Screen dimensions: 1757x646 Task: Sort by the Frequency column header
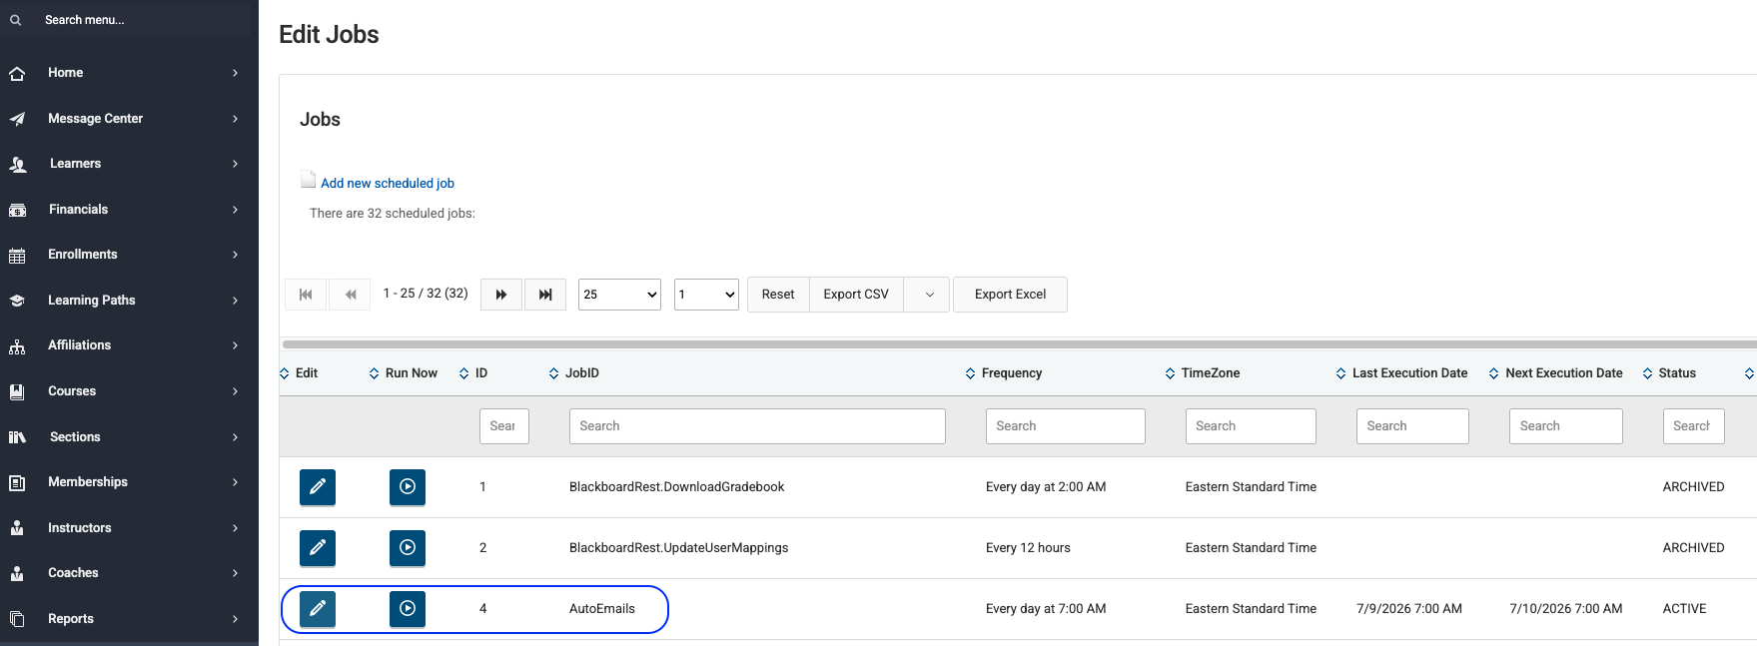click(1004, 373)
